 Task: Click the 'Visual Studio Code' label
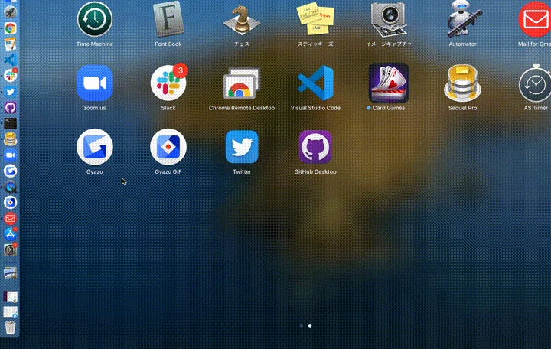click(315, 108)
